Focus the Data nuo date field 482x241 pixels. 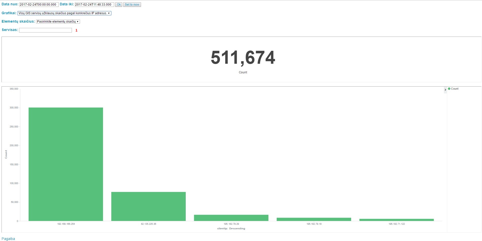coord(39,5)
